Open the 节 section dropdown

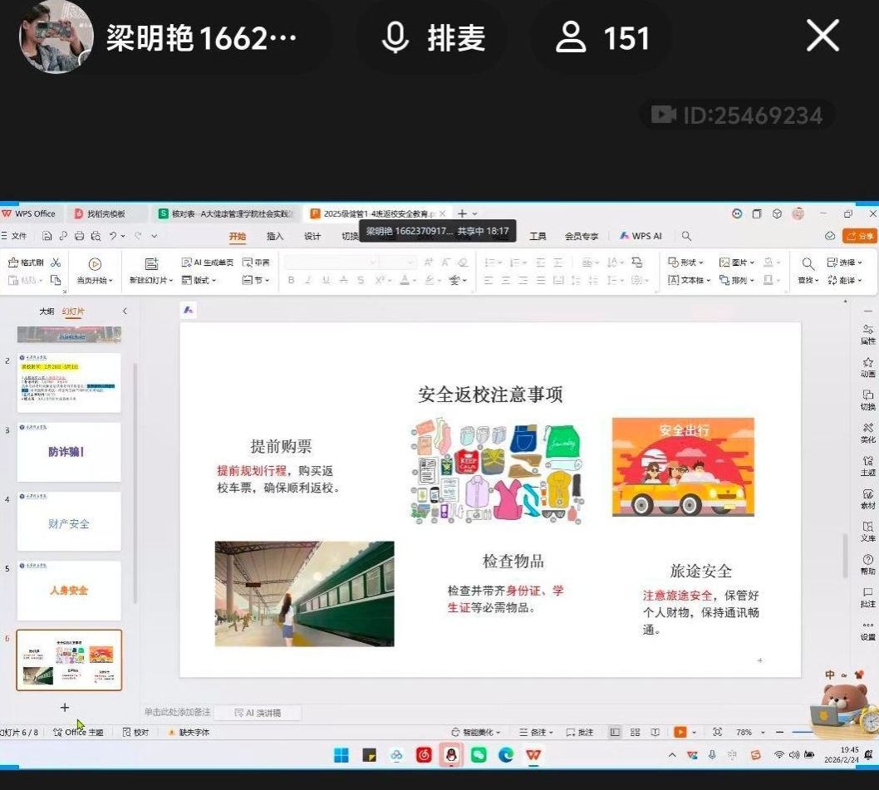tap(256, 280)
